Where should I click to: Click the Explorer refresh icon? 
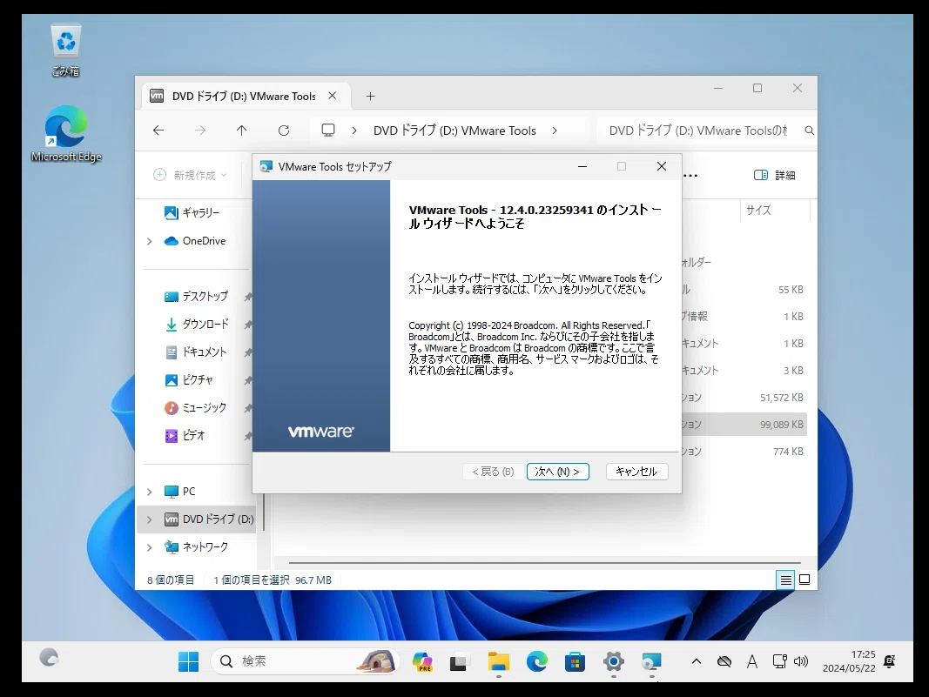coord(284,131)
